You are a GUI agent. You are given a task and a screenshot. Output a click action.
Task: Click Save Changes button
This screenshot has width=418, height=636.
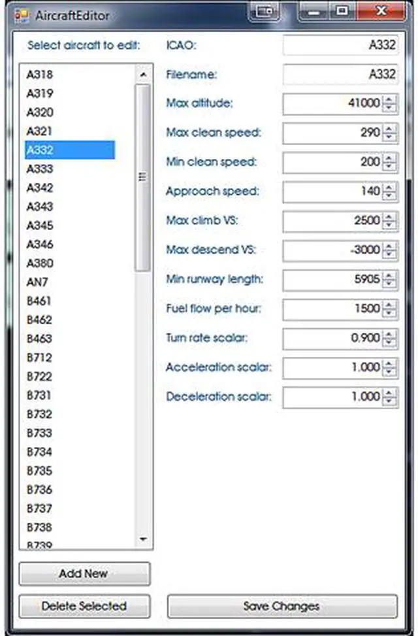click(x=281, y=606)
